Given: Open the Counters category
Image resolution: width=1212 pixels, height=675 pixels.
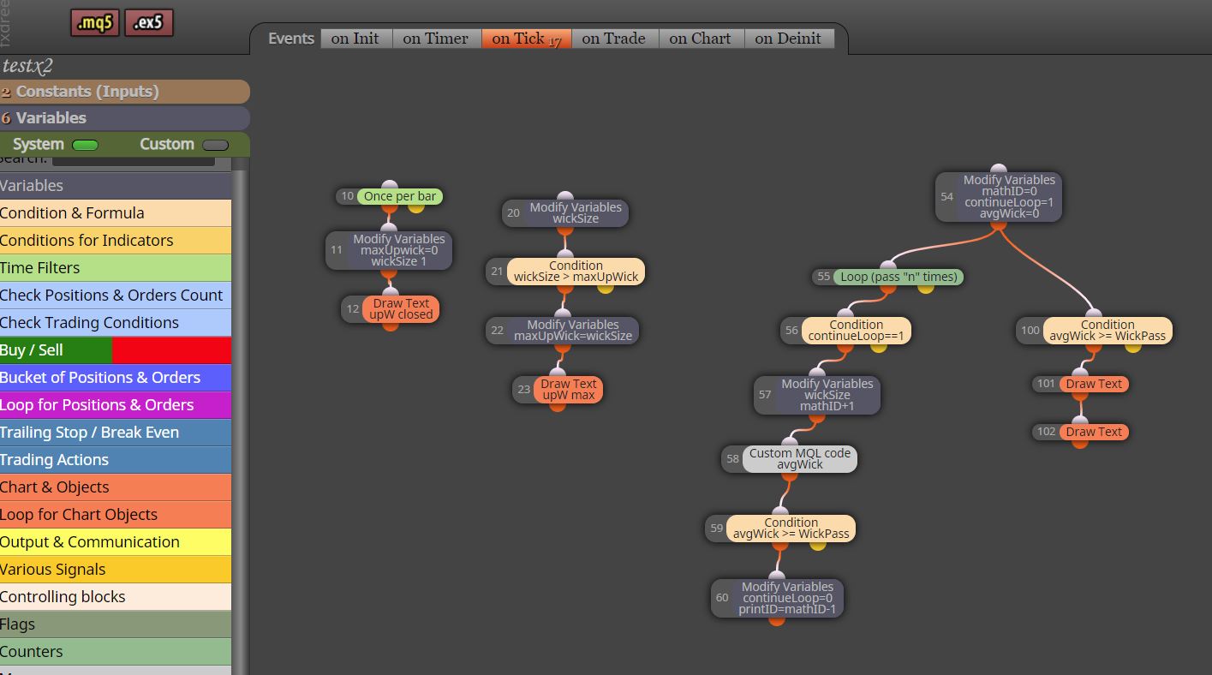Looking at the screenshot, I should pos(116,652).
